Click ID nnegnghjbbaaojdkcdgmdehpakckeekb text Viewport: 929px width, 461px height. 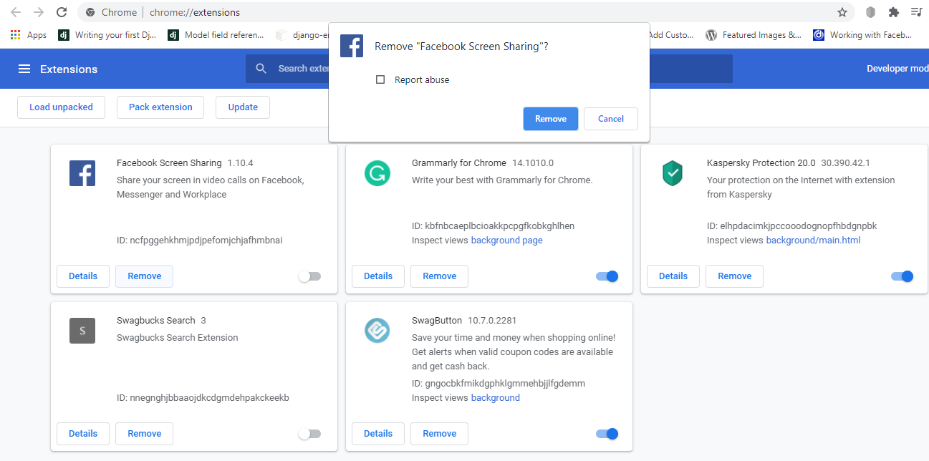[x=203, y=398]
